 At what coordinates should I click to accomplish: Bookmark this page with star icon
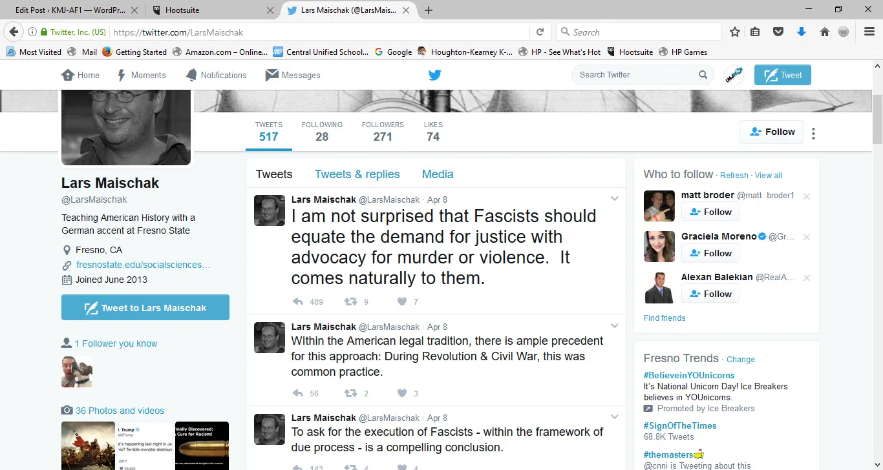pos(735,32)
